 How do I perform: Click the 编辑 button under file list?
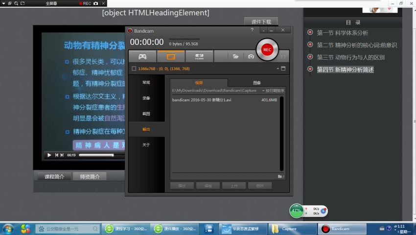(x=208, y=186)
